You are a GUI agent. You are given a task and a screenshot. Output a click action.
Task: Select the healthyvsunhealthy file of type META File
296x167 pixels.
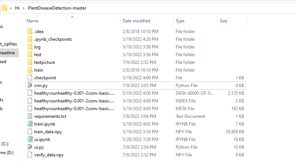point(74,109)
